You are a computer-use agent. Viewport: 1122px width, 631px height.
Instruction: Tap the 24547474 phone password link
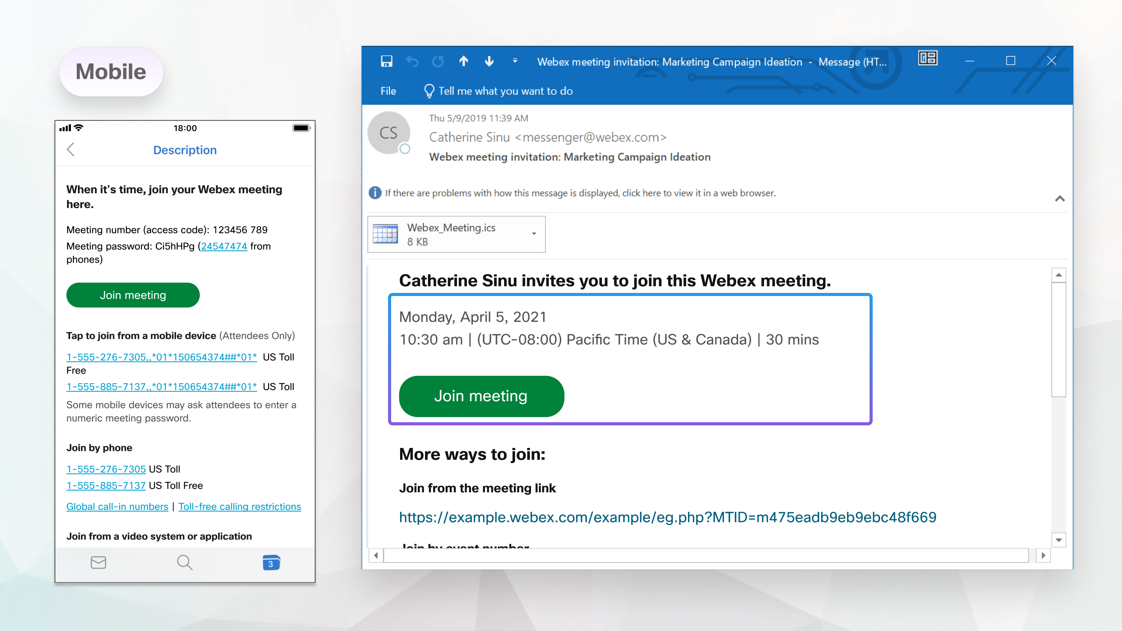pyautogui.click(x=224, y=246)
